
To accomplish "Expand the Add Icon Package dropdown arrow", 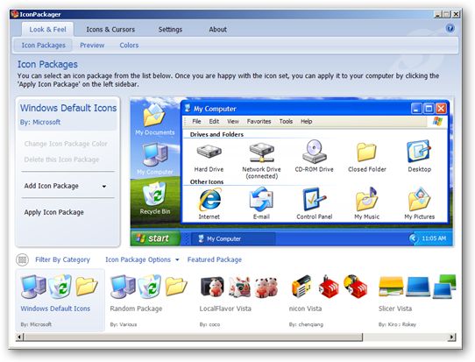I will click(104, 187).
